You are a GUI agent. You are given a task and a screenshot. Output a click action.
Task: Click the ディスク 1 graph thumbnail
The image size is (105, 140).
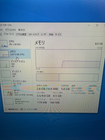[x=6, y=74]
